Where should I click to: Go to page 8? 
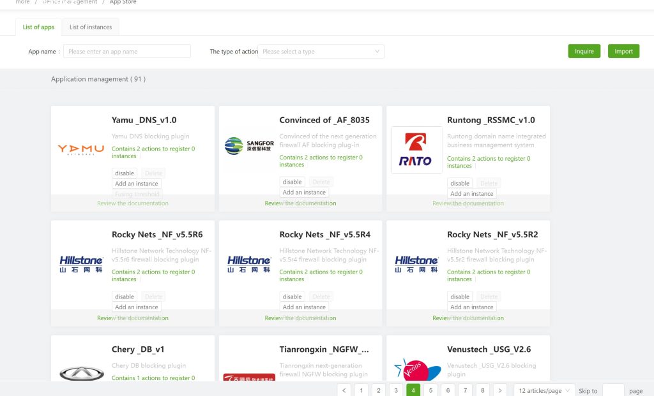click(482, 390)
